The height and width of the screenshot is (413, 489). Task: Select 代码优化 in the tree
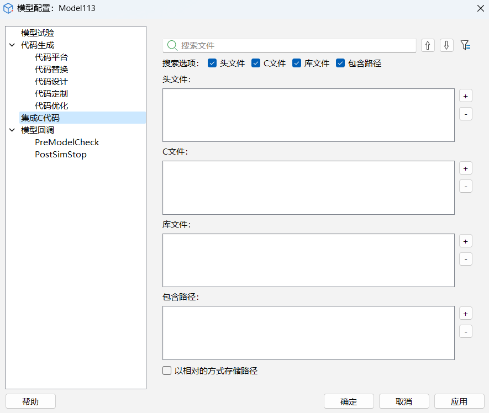point(51,105)
